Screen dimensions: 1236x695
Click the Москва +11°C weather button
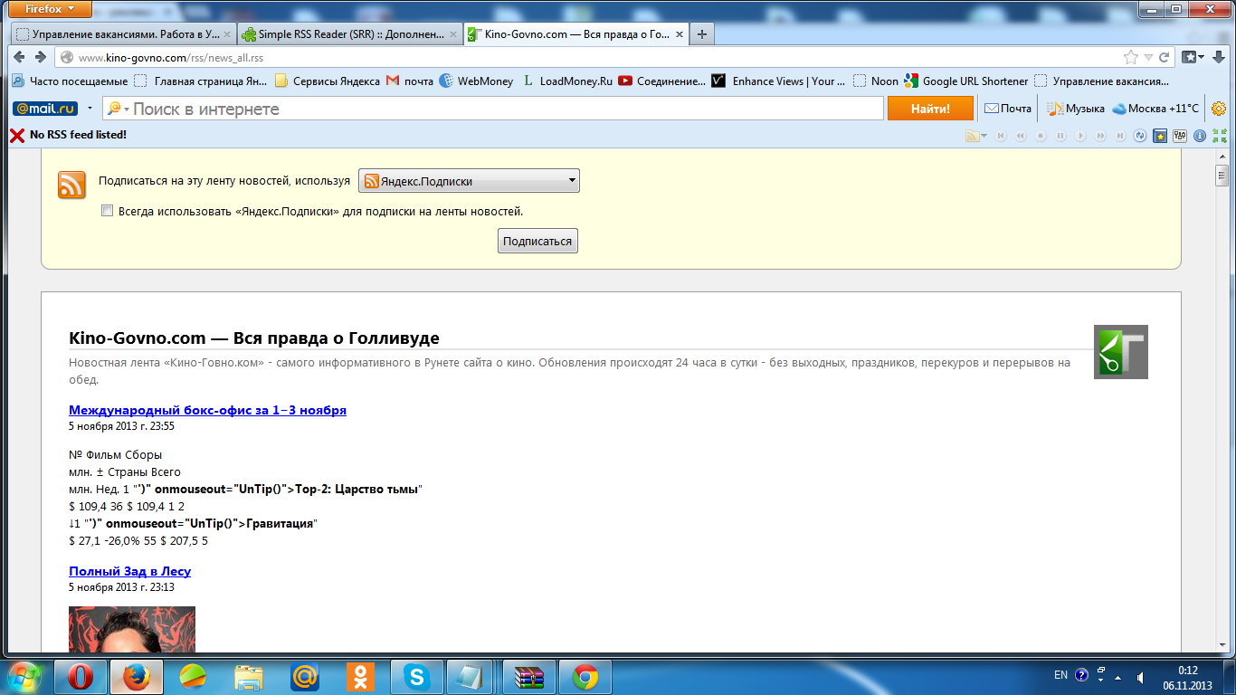(x=1155, y=109)
